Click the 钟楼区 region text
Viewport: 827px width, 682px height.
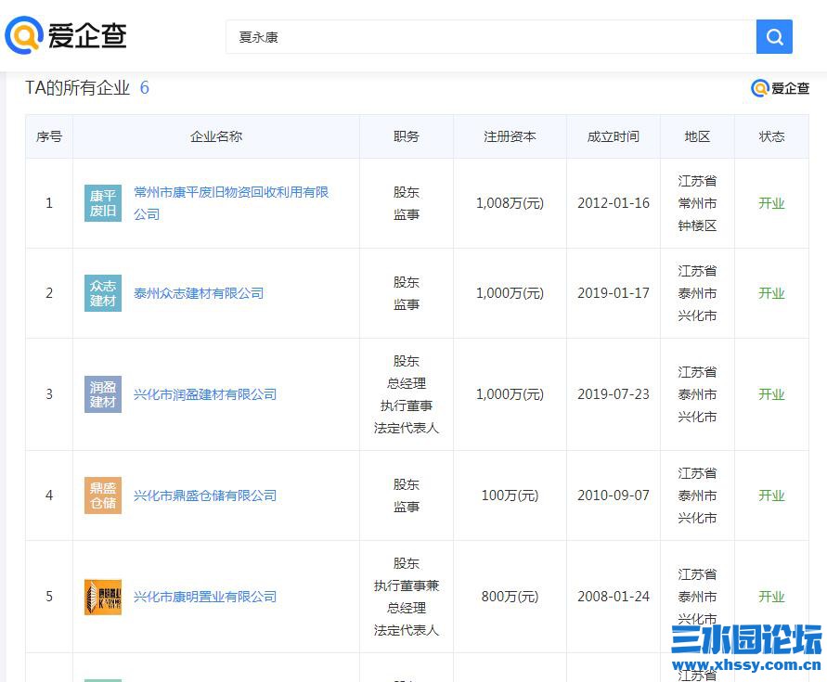697,225
